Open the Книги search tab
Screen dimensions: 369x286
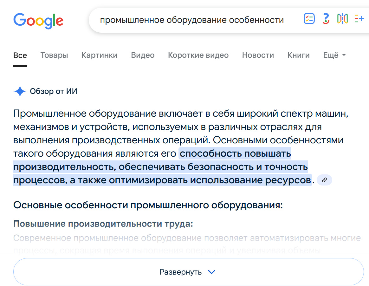pos(298,55)
